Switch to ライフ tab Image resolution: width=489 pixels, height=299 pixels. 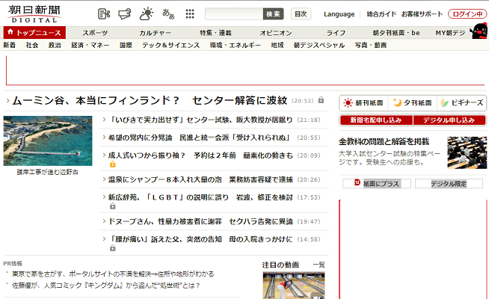(x=336, y=33)
